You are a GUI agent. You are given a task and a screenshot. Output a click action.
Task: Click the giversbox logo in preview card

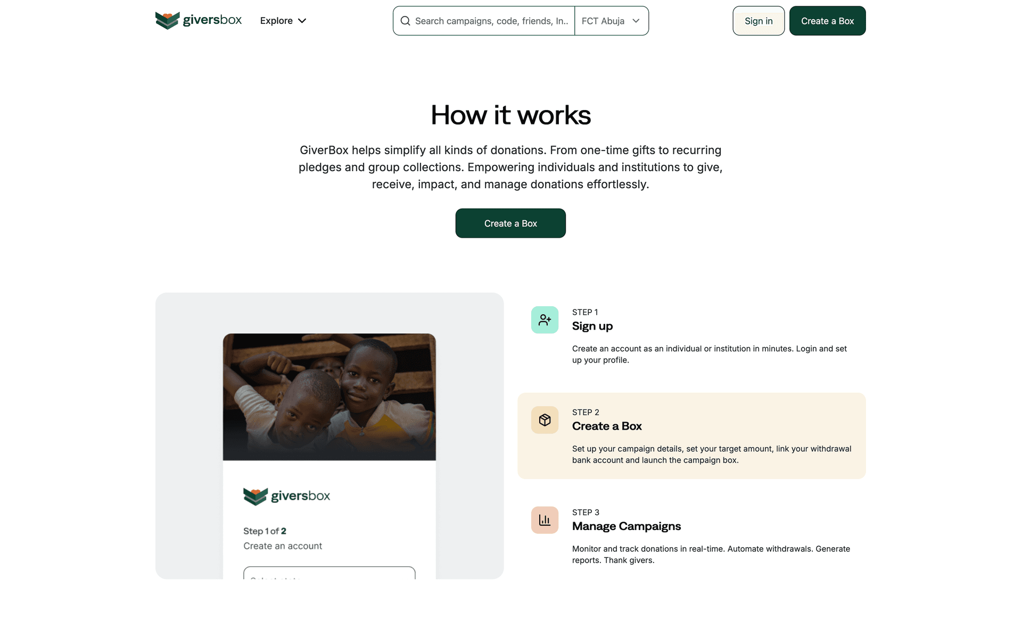pos(286,496)
